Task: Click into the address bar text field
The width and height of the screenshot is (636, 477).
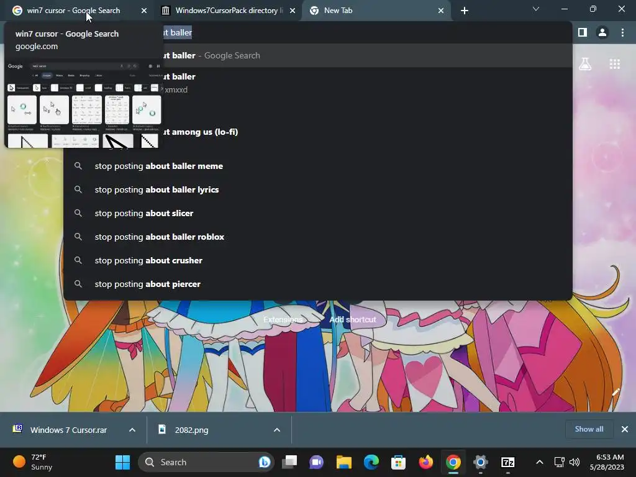Action: [318, 32]
